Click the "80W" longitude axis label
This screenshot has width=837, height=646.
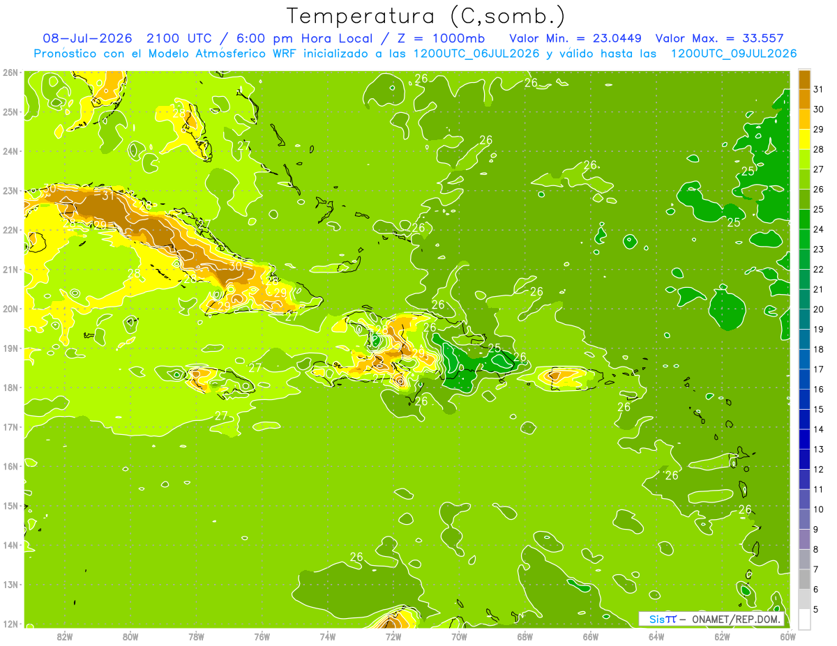(x=130, y=636)
